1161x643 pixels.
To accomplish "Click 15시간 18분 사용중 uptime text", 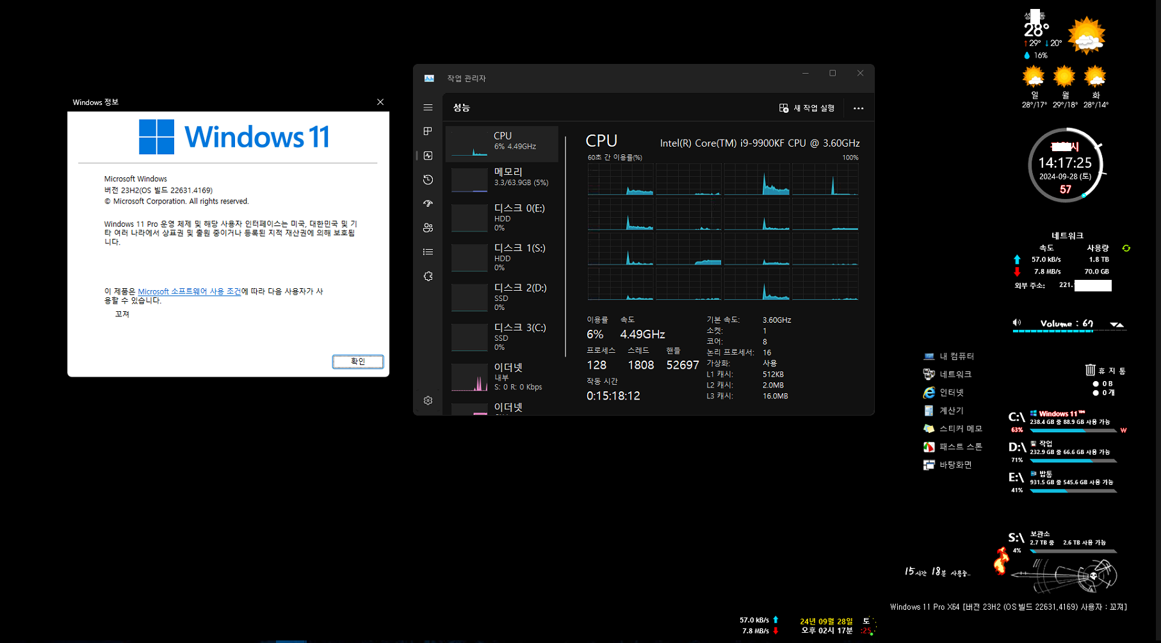I will point(938,571).
